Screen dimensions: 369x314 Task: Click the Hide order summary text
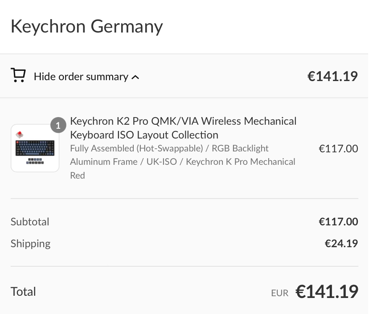point(81,77)
